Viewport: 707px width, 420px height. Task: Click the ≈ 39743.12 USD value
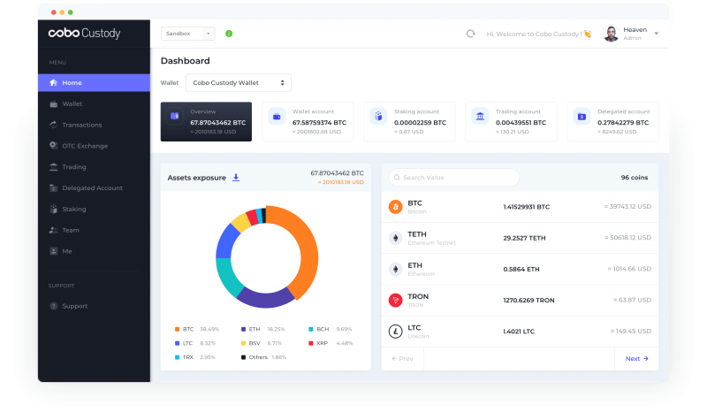[627, 206]
